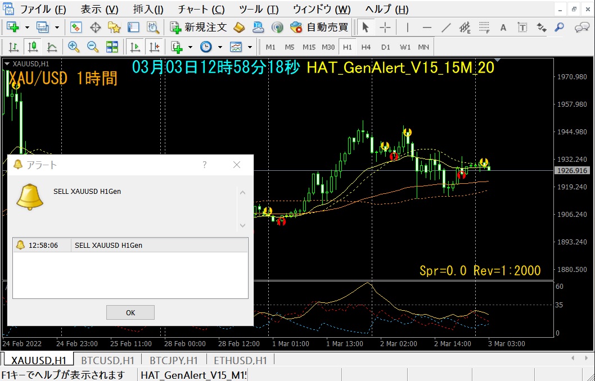Open the Strategy Tester magnifier icon
This screenshot has height=381, width=595.
point(153,28)
